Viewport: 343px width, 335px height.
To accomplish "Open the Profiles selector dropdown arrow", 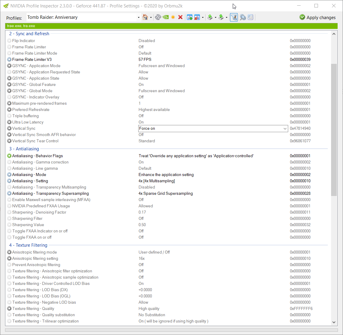I will point(138,17).
